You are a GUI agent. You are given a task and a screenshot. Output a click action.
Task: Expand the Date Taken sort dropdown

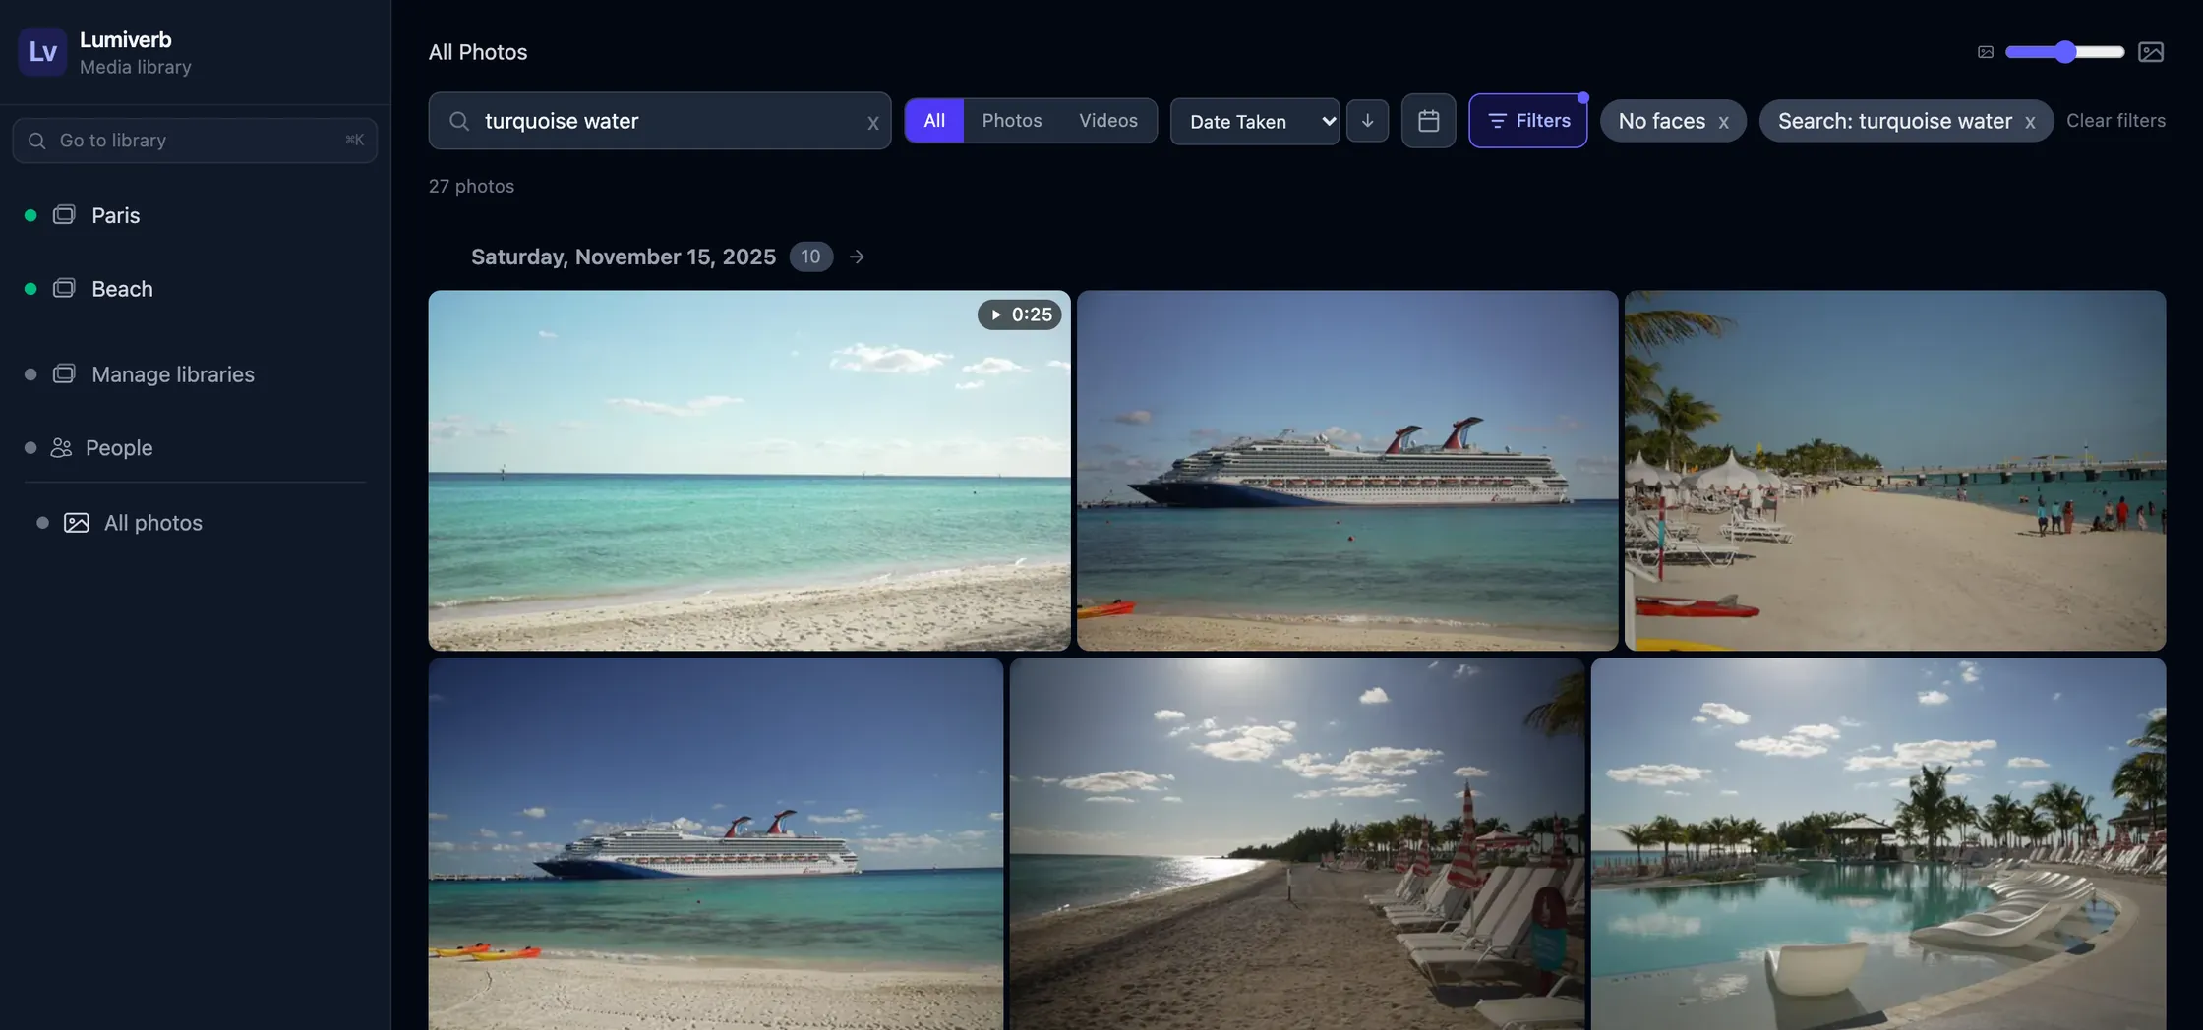point(1255,121)
